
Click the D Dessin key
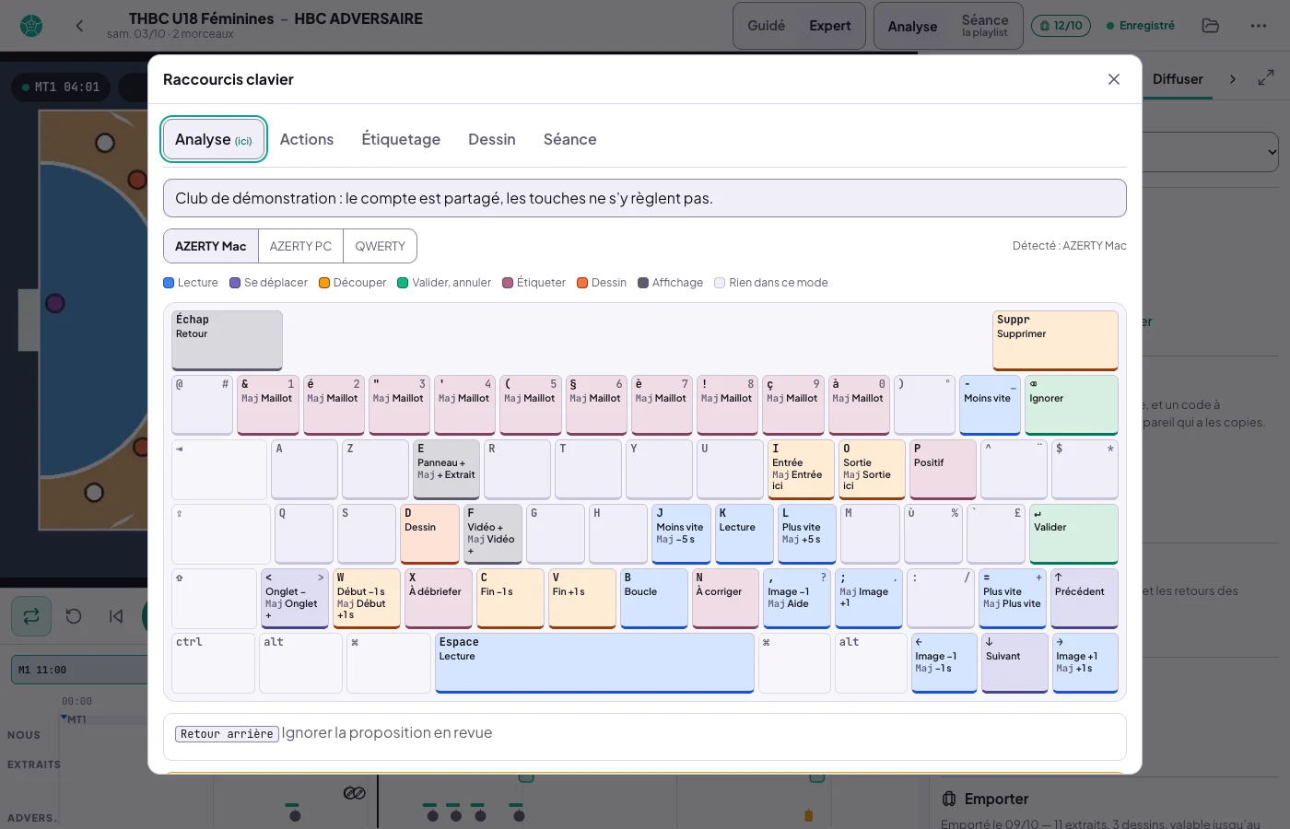click(x=429, y=534)
